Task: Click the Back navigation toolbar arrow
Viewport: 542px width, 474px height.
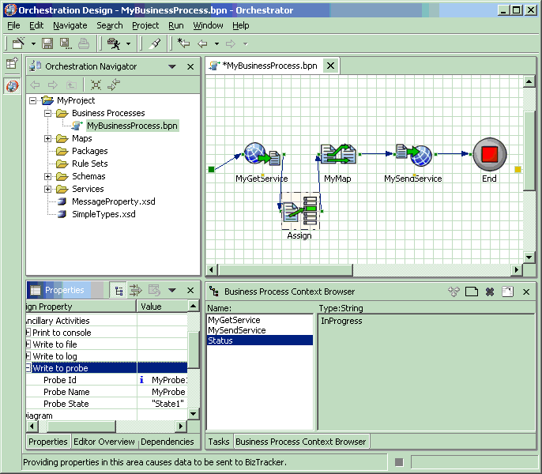Action: pos(202,44)
